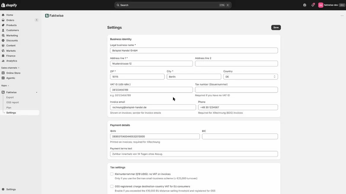Click the bottom Settings gear icon
The height and width of the screenshot is (194, 346).
click(x=3, y=189)
